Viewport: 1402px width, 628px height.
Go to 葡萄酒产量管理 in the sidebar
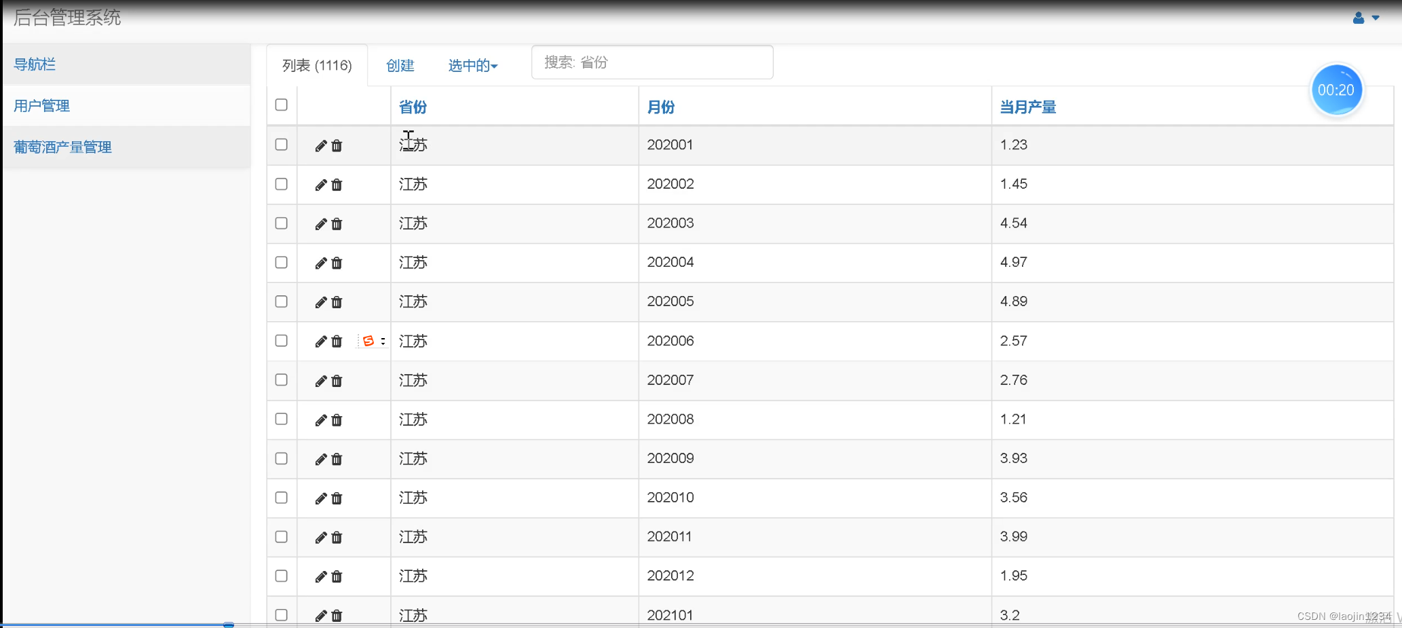click(x=62, y=147)
